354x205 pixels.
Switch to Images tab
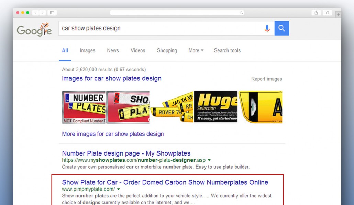point(87,50)
